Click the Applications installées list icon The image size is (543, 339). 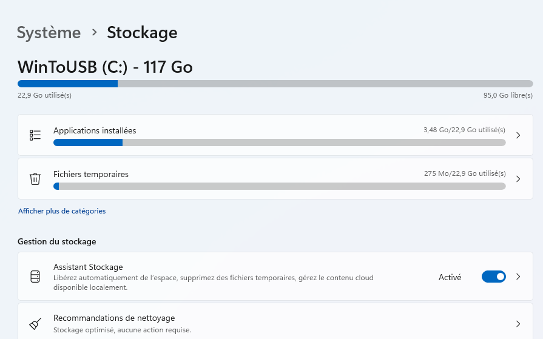(x=35, y=135)
